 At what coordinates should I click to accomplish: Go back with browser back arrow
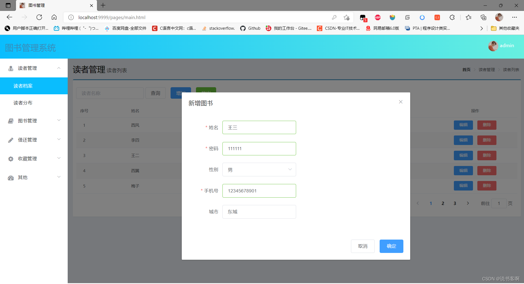(x=10, y=17)
